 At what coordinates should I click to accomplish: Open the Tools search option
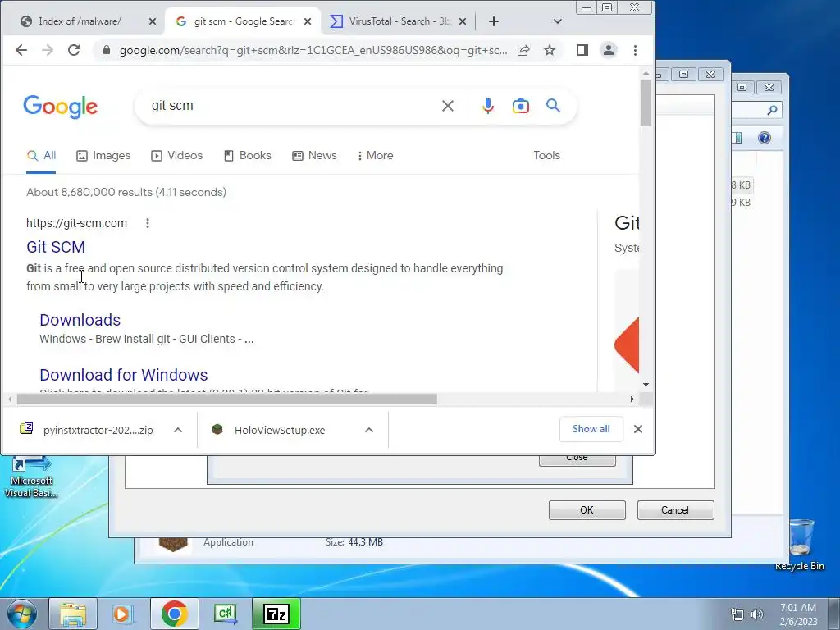click(546, 155)
